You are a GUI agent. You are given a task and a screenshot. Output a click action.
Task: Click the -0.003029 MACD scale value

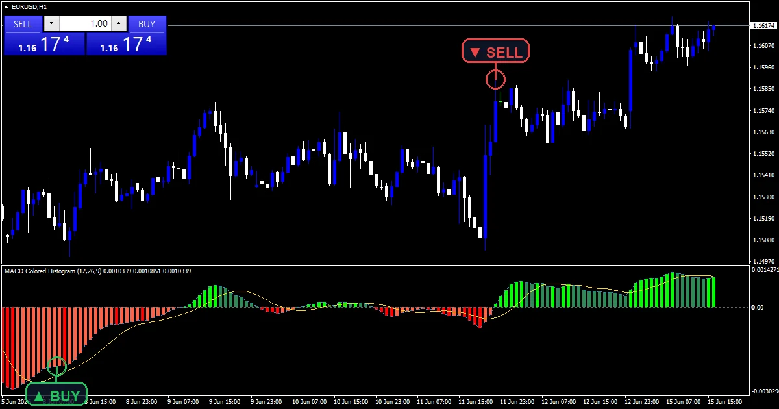[764, 391]
